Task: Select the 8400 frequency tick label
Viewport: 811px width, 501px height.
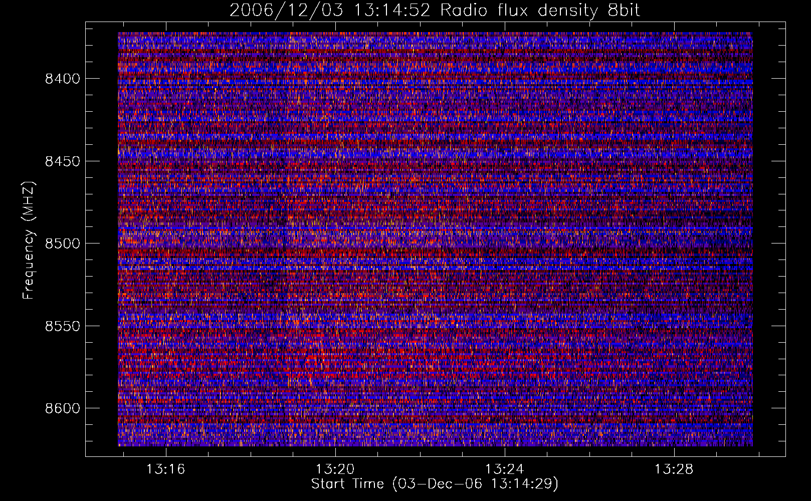Action: point(63,79)
